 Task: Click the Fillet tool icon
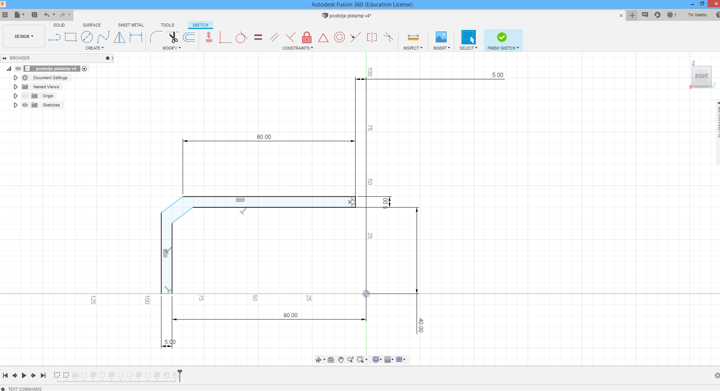(156, 37)
